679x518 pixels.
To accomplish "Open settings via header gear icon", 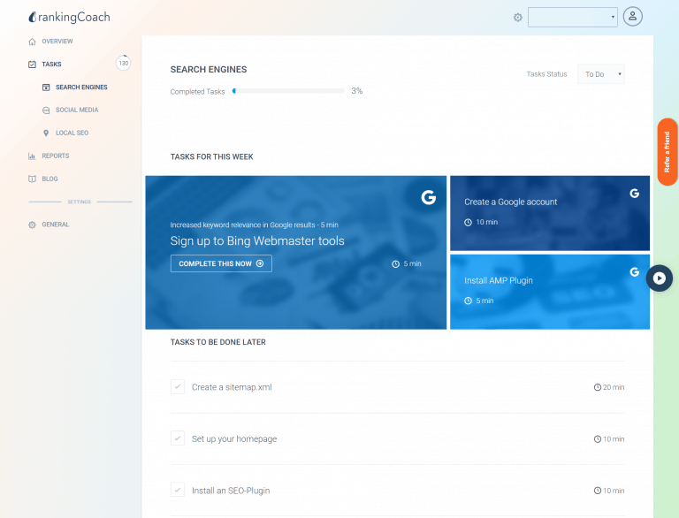I will pyautogui.click(x=517, y=18).
